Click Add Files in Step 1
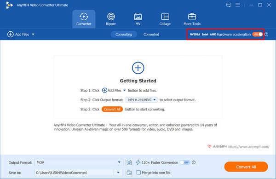The image size is (276, 179). coord(112,90)
